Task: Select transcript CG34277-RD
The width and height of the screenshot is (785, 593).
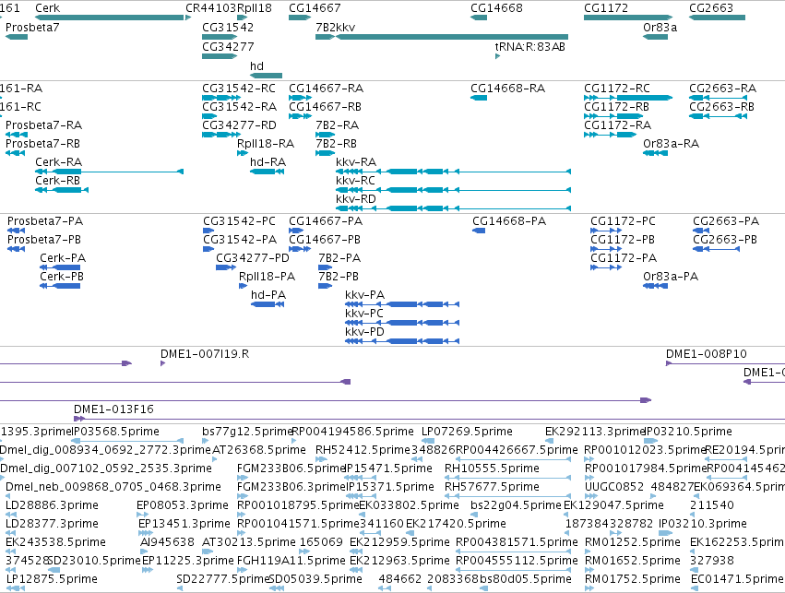Action: 220,135
